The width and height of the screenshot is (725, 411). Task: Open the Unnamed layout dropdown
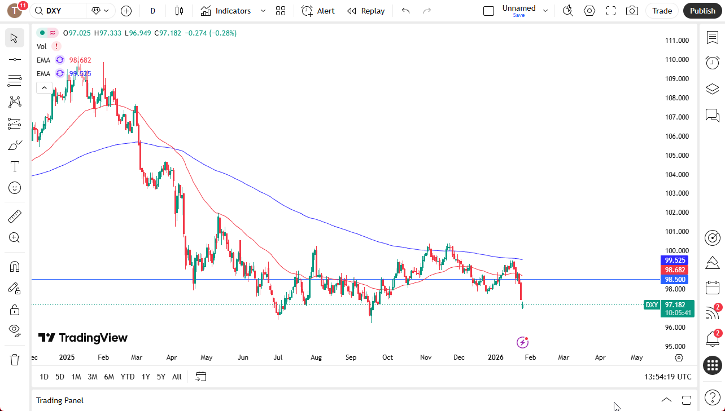pos(545,10)
